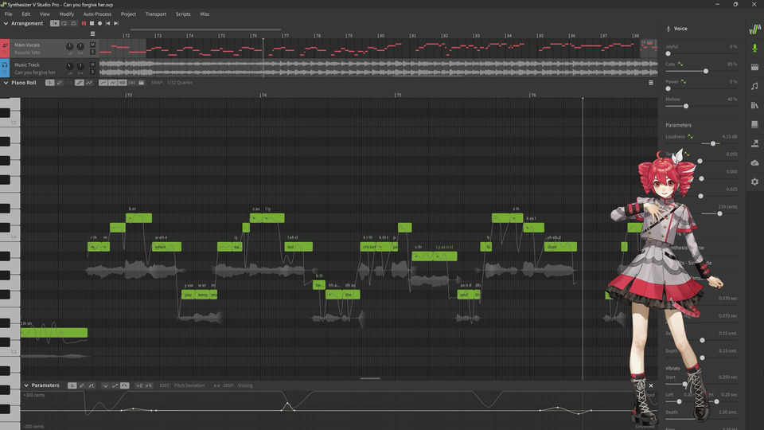Open the Voice panel microphone tab
The width and height of the screenshot is (764, 430).
coord(754,48)
